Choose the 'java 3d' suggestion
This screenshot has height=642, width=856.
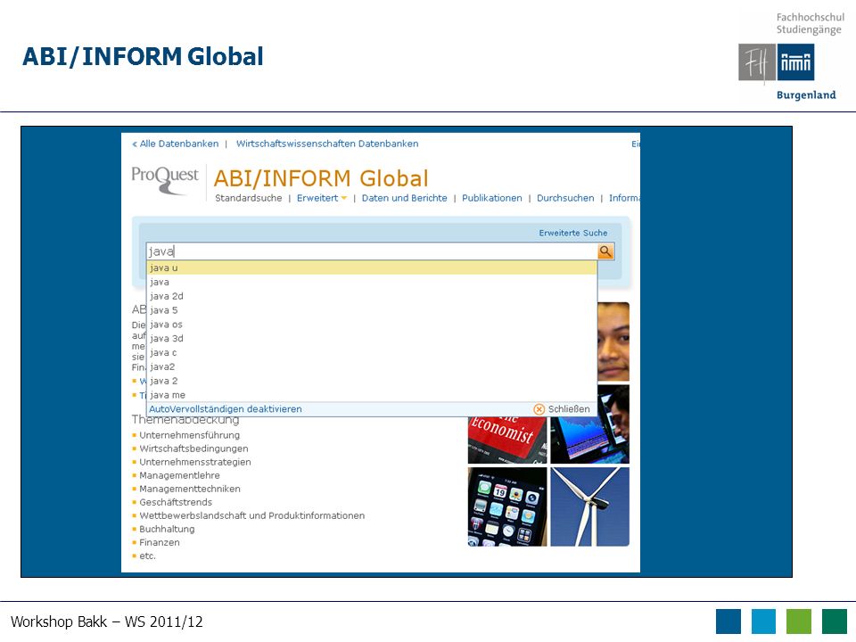point(373,339)
